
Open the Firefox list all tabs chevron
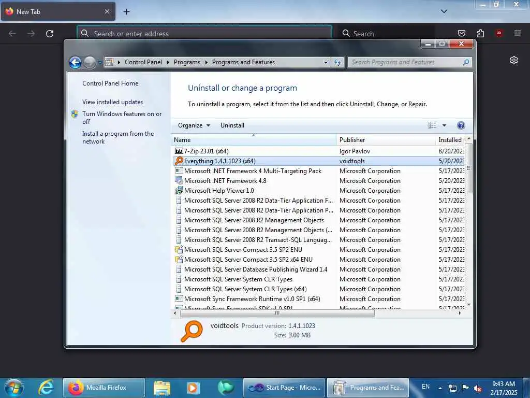click(x=444, y=11)
